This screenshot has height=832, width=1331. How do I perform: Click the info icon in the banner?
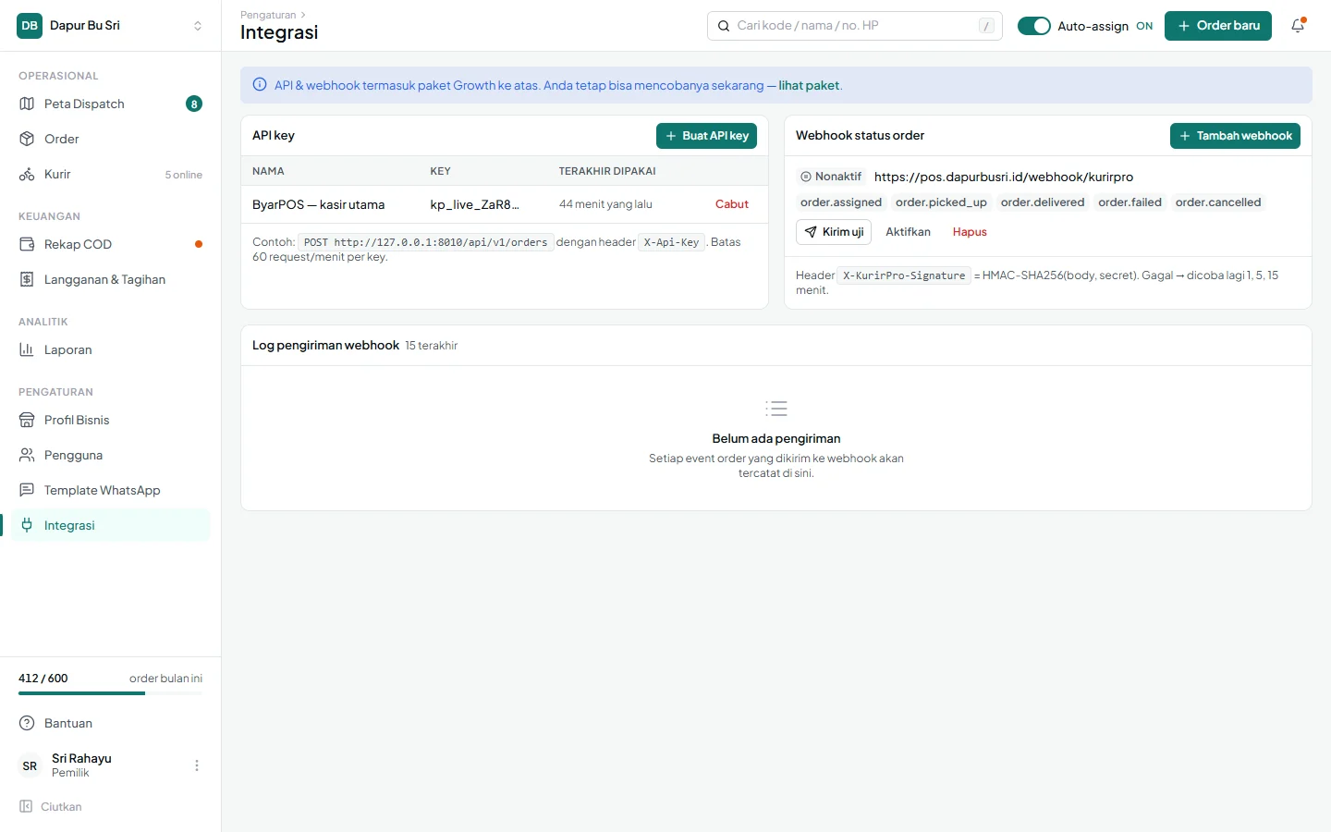pos(260,85)
